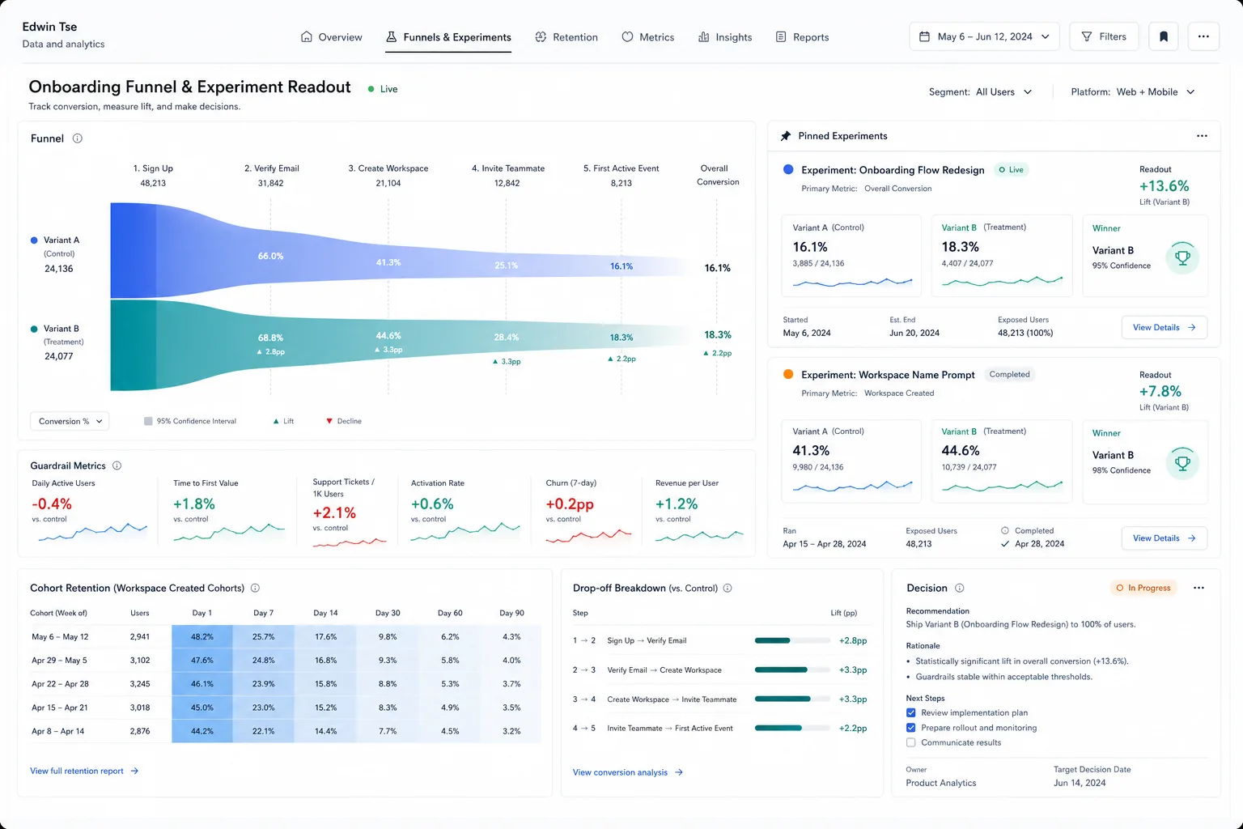Click the Verify Email → Create Workspace lift bar
This screenshot has width=1243, height=829.
click(792, 670)
